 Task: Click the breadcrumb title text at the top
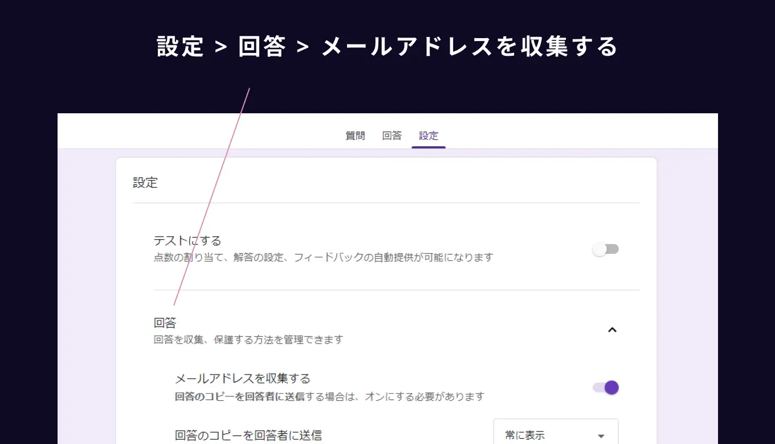click(386, 47)
